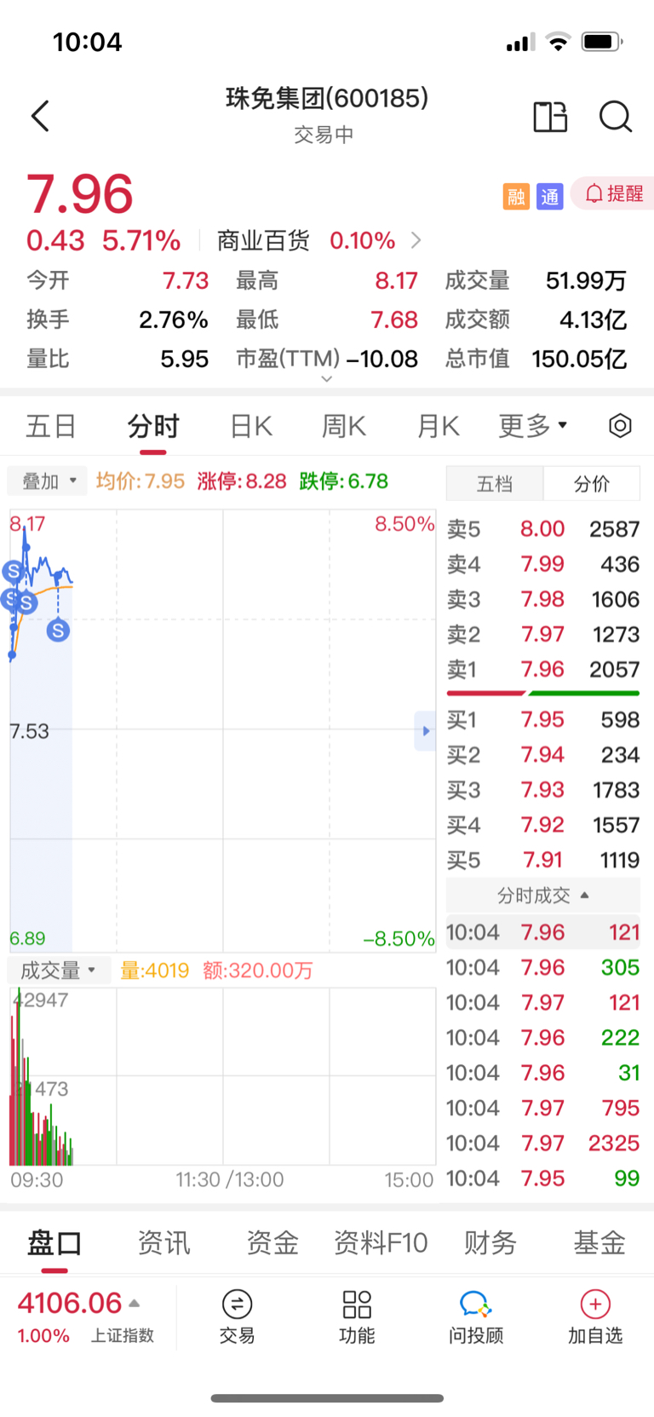Tap the 7.96 current price

80,194
